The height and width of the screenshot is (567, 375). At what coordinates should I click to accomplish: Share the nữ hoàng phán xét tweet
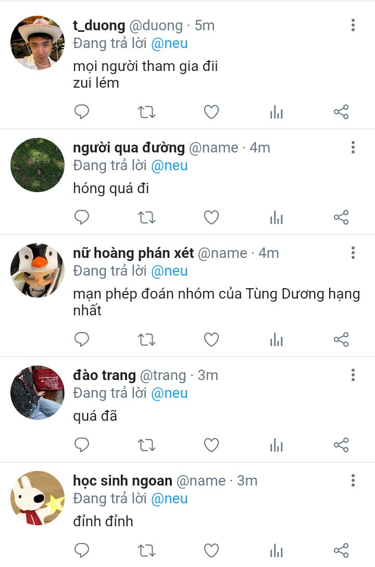341,339
